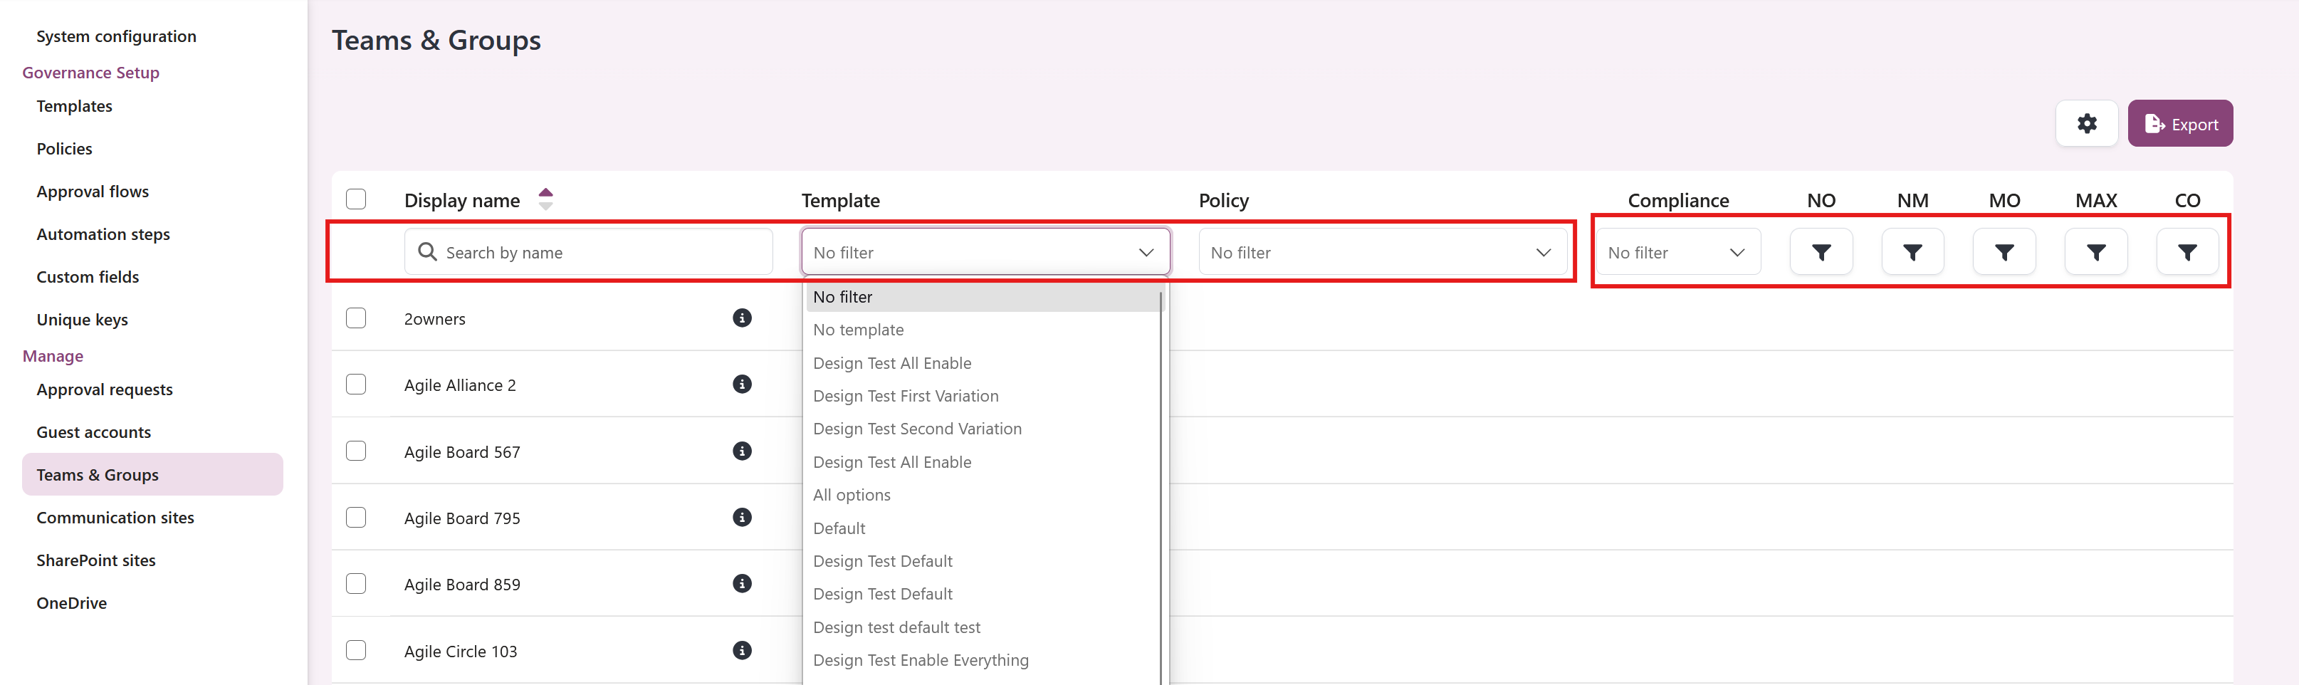Open the CO column filter icon
The image size is (2299, 685).
2187,251
